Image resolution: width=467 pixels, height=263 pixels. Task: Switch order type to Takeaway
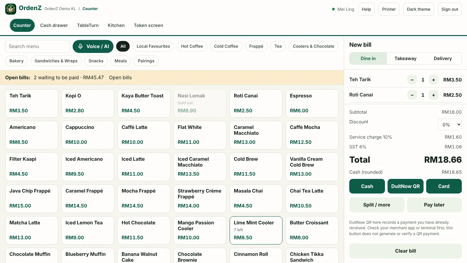pos(405,58)
